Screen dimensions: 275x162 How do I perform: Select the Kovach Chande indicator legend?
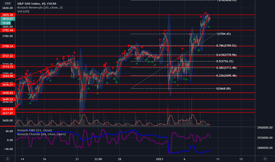tap(41, 134)
